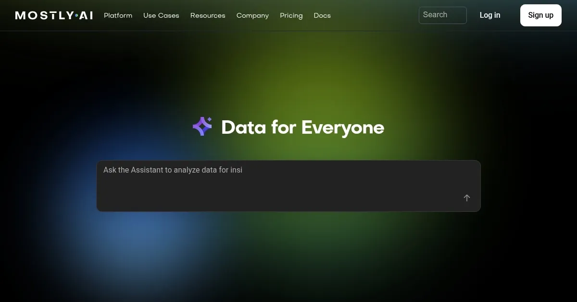Click the MOSTLY AI logo
The image size is (577, 302).
(54, 15)
